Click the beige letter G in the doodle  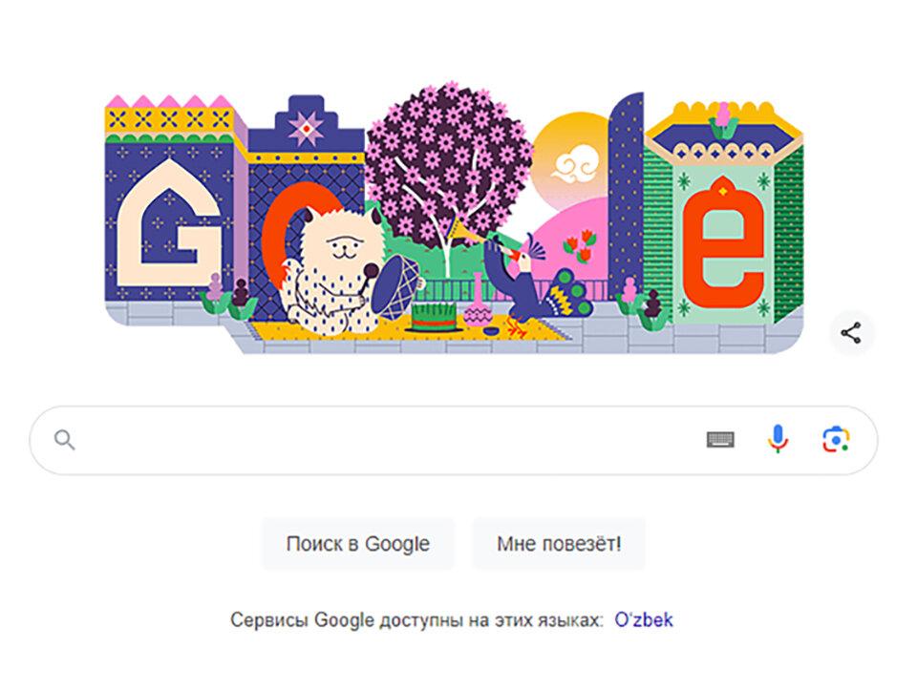(170, 225)
